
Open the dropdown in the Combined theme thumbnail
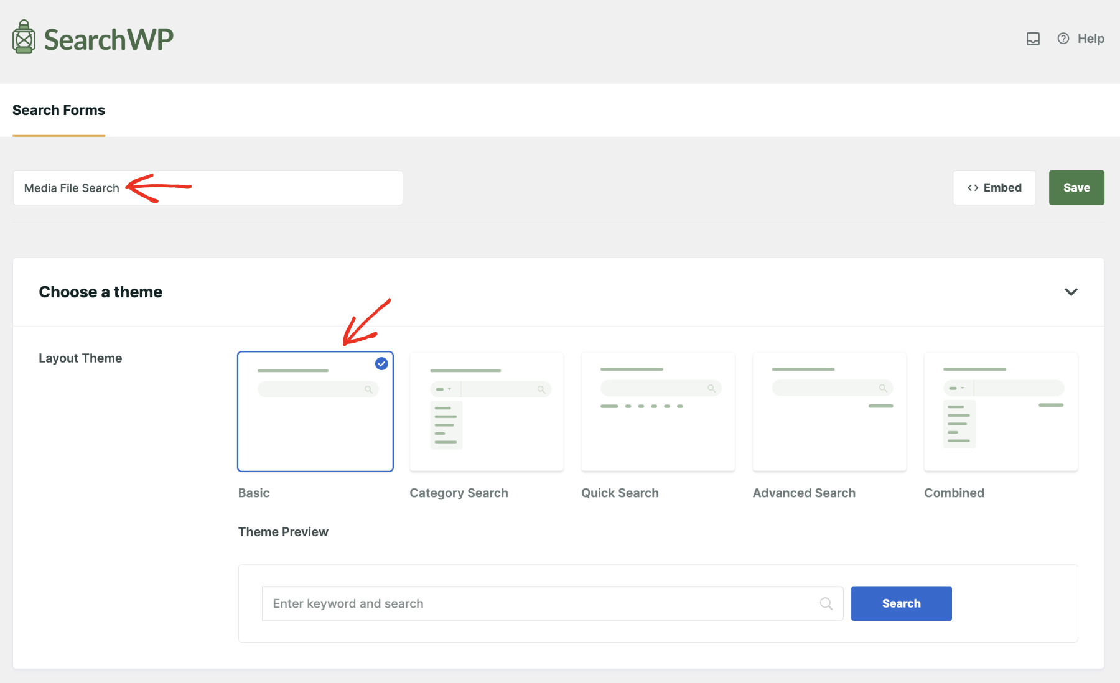pos(958,388)
